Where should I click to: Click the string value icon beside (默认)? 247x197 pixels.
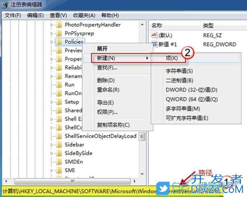coord(154,35)
